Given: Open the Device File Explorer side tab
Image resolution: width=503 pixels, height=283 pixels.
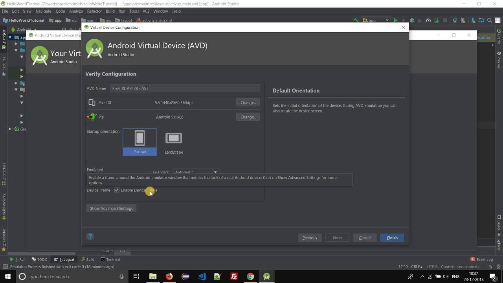Looking at the screenshot, I should [x=499, y=233].
